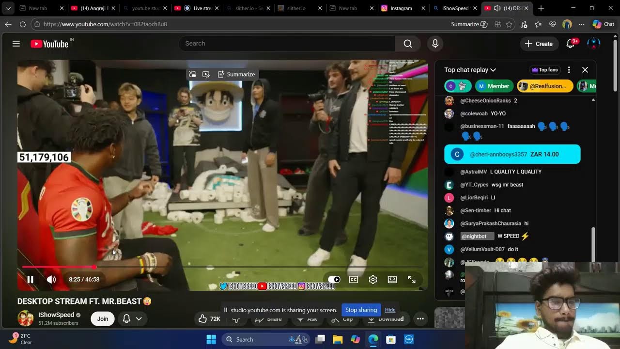Join the IShowSpeed channel membership
The width and height of the screenshot is (620, 349).
coord(103,318)
